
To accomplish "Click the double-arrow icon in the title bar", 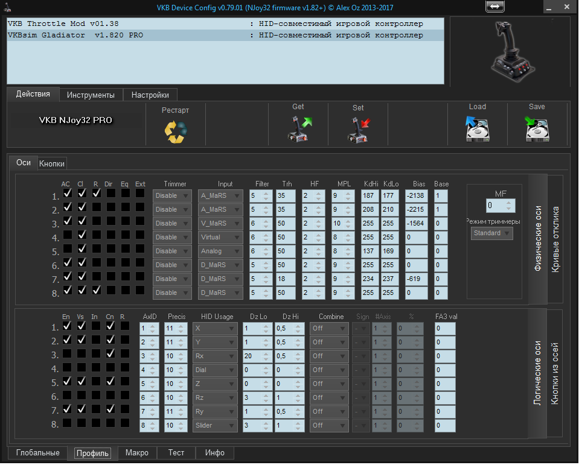I will point(495,6).
